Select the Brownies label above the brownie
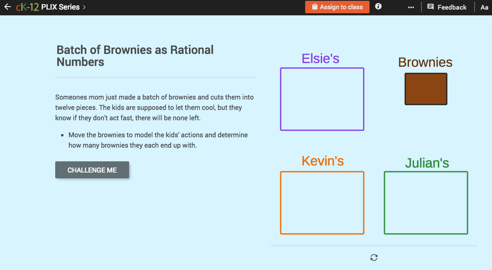492x270 pixels. click(x=425, y=62)
